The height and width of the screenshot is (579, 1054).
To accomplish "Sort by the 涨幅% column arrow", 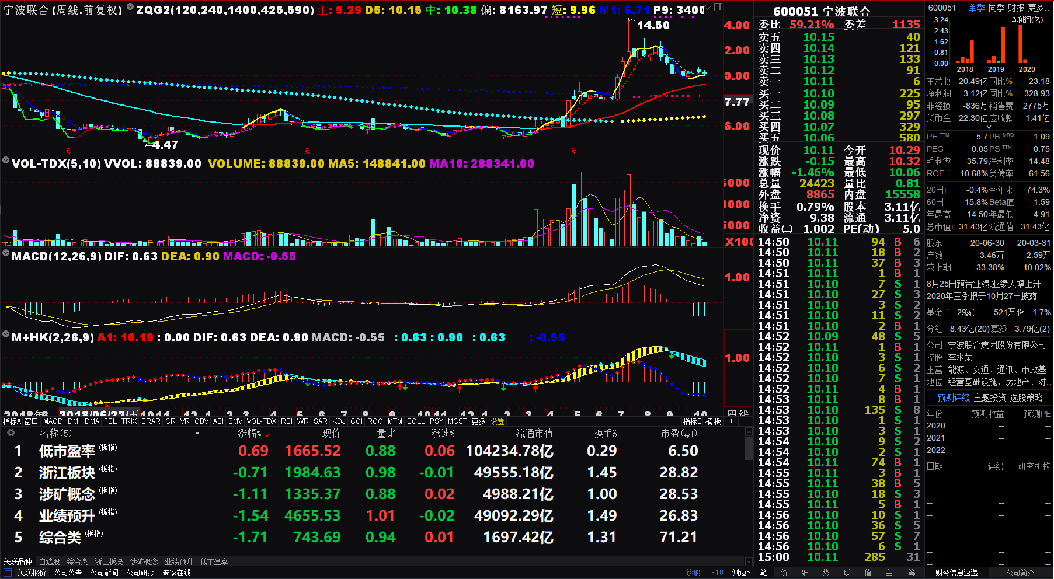I will point(267,434).
